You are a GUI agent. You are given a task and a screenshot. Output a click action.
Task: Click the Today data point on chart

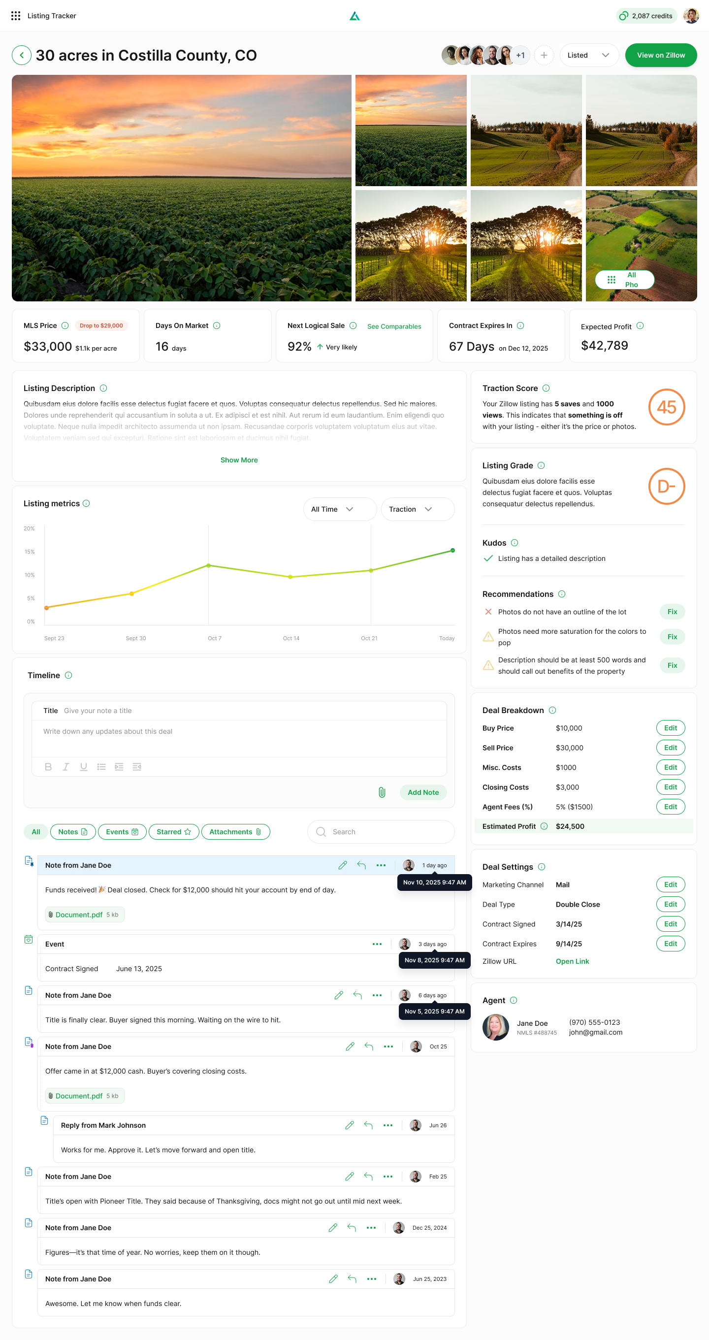click(x=452, y=551)
